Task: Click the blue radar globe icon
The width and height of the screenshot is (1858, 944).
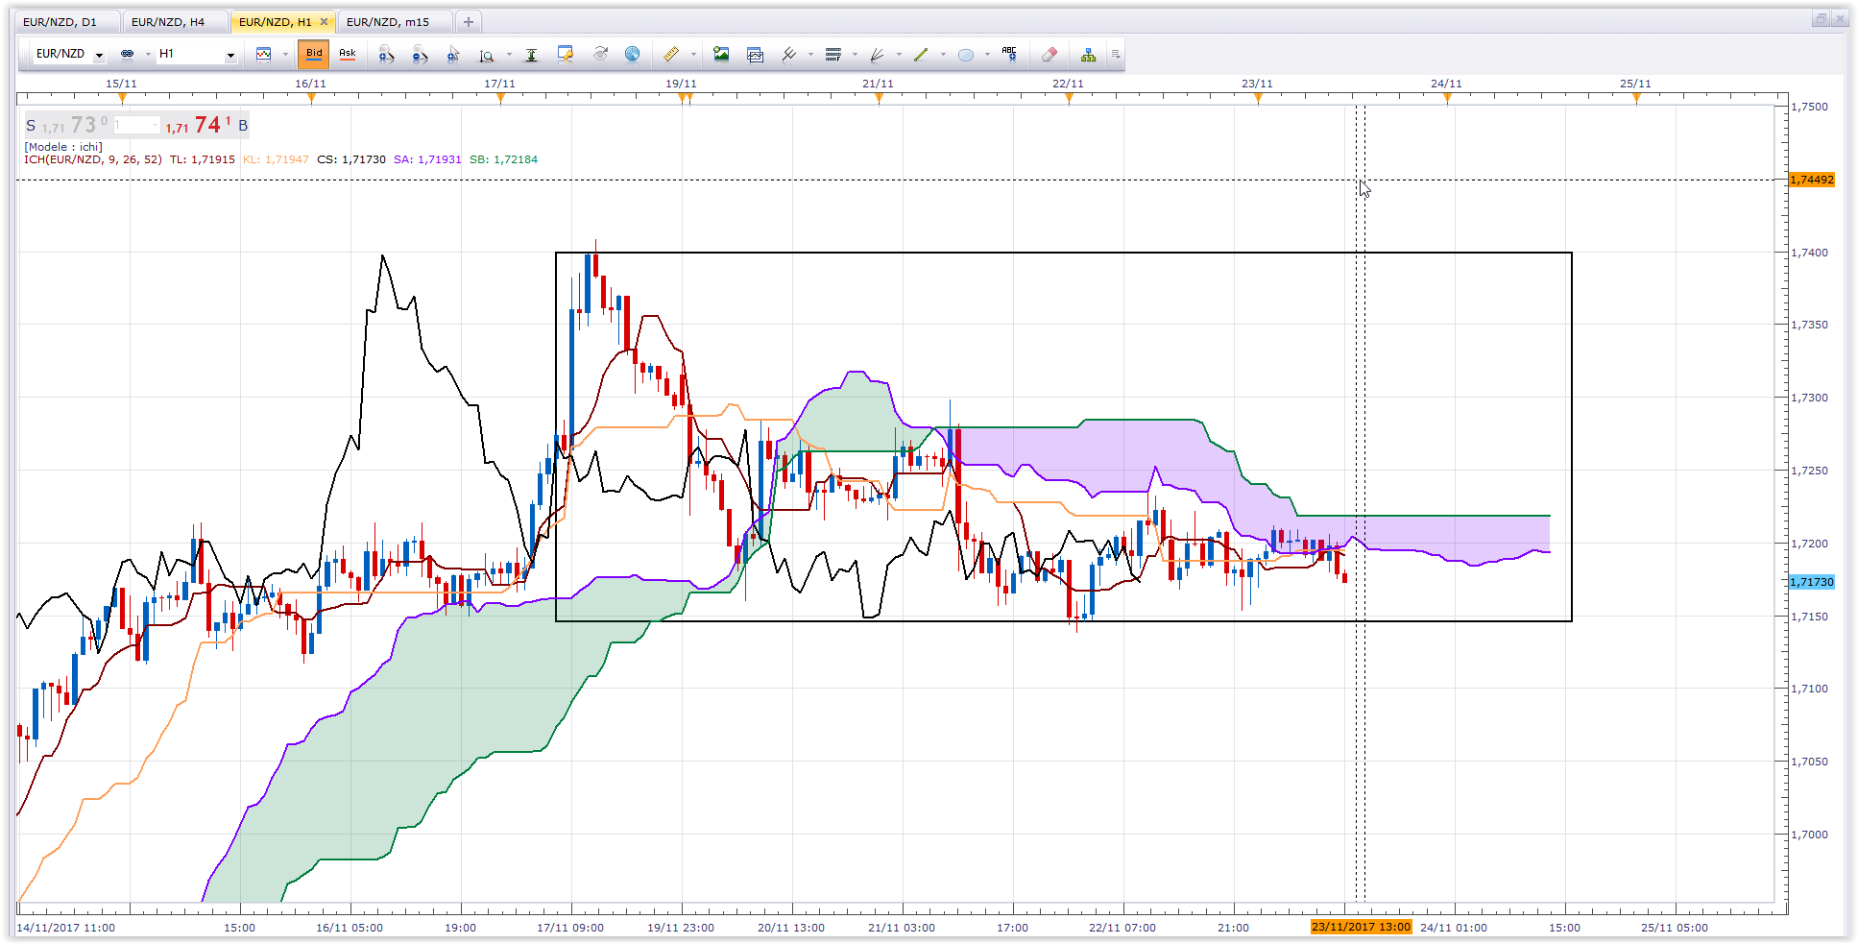Action: 632,54
